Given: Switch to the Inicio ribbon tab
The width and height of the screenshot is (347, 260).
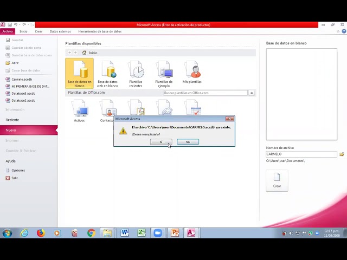Looking at the screenshot, I should tap(23, 31).
